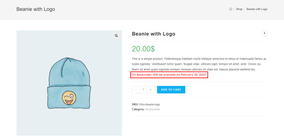Increase quantity with the plus button
Image resolution: width=284 pixels, height=139 pixels.
click(151, 90)
